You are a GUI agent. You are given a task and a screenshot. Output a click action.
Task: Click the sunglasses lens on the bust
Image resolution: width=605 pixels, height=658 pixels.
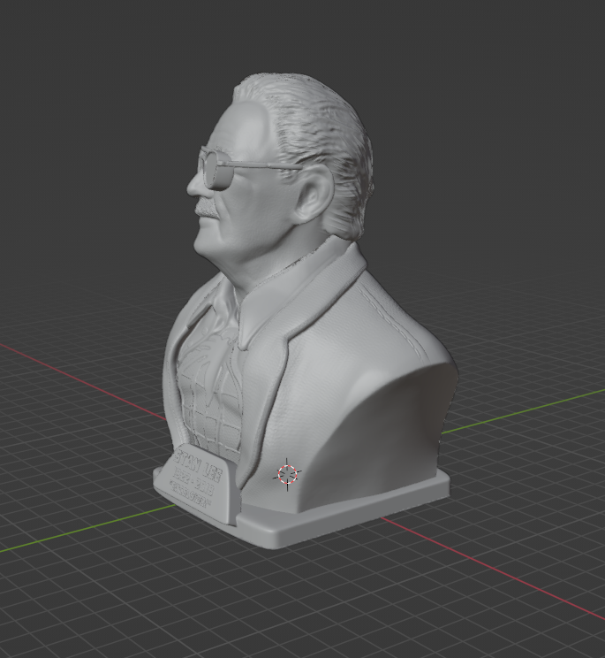coord(216,168)
